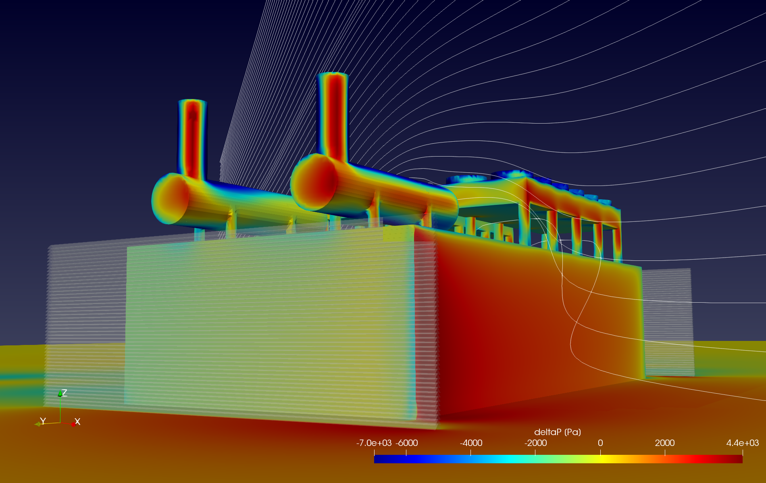Screen dimensions: 766x483
Task: Click the 4.4e+03 legend maximum label
Action: (743, 443)
